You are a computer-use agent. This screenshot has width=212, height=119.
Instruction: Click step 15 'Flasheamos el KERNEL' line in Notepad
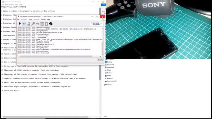click(x=30, y=70)
